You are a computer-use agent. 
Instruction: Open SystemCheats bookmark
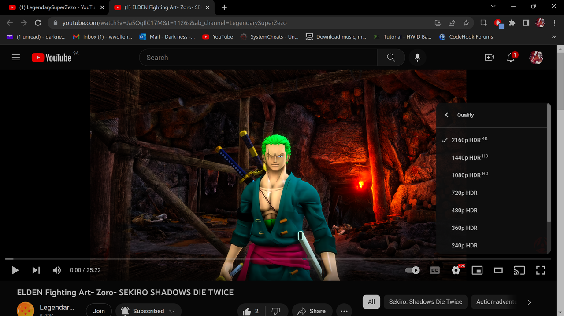[270, 37]
